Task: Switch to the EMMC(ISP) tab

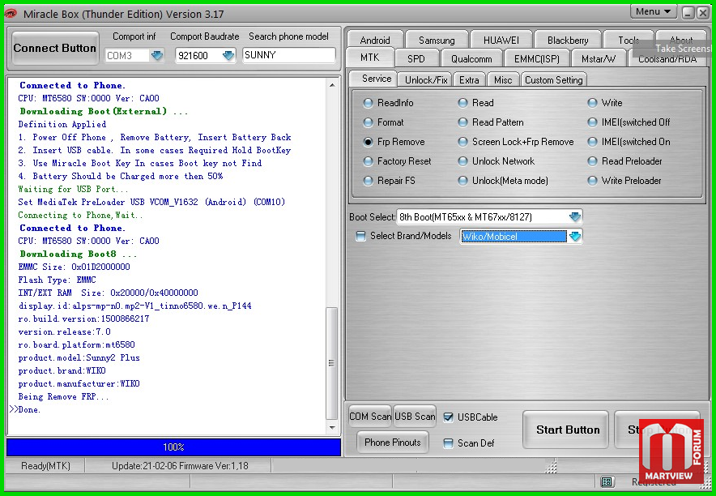Action: 536,59
